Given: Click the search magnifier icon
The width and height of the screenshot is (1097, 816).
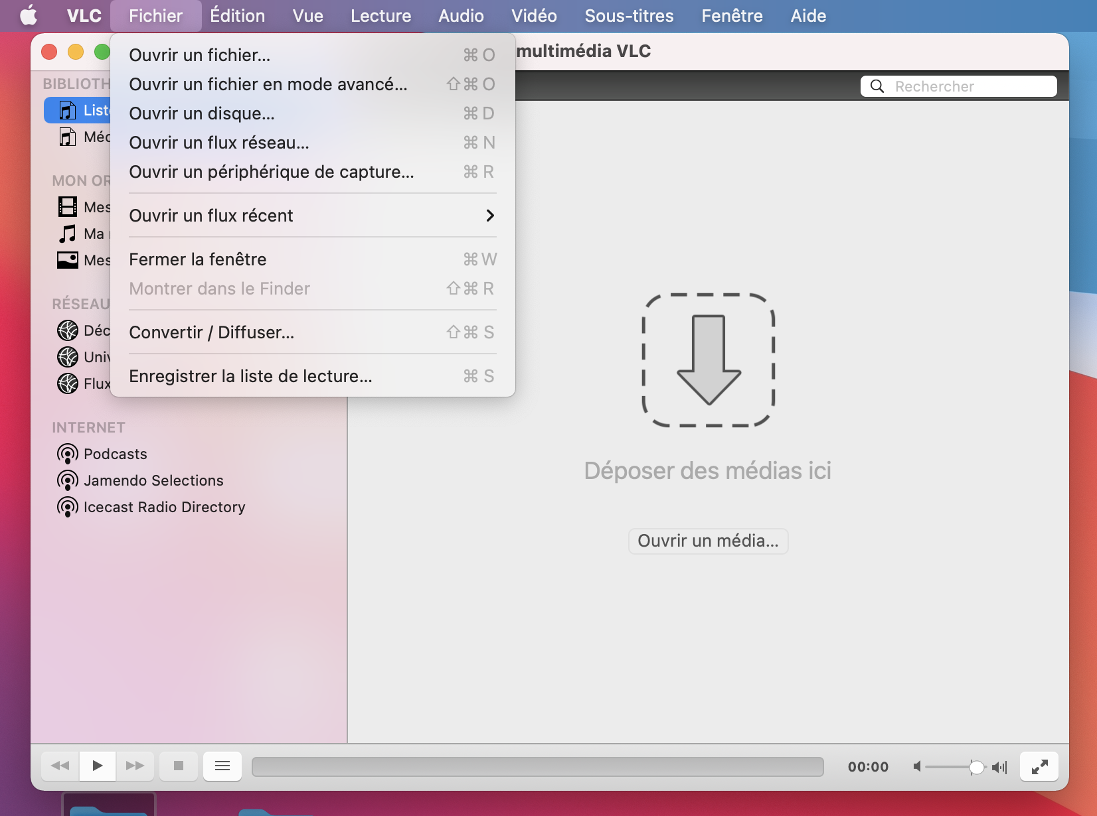Looking at the screenshot, I should pos(877,86).
